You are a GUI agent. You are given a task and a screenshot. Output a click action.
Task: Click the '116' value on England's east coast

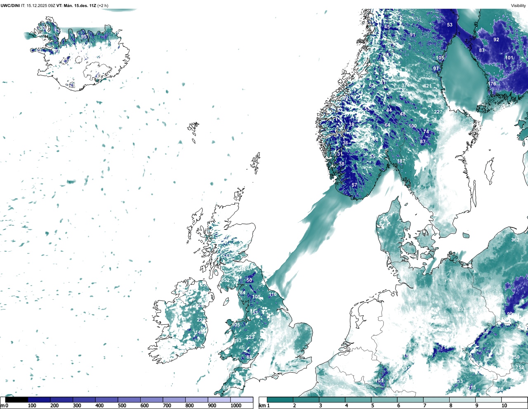tap(273, 294)
